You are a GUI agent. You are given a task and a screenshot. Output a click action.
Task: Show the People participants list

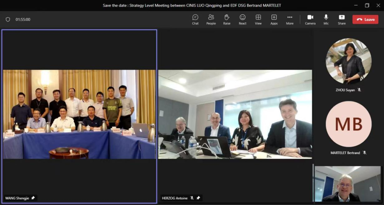211,19
